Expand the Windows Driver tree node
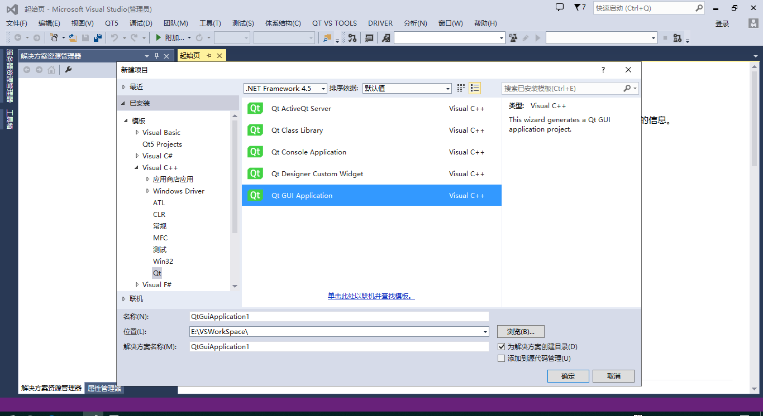 tap(149, 191)
